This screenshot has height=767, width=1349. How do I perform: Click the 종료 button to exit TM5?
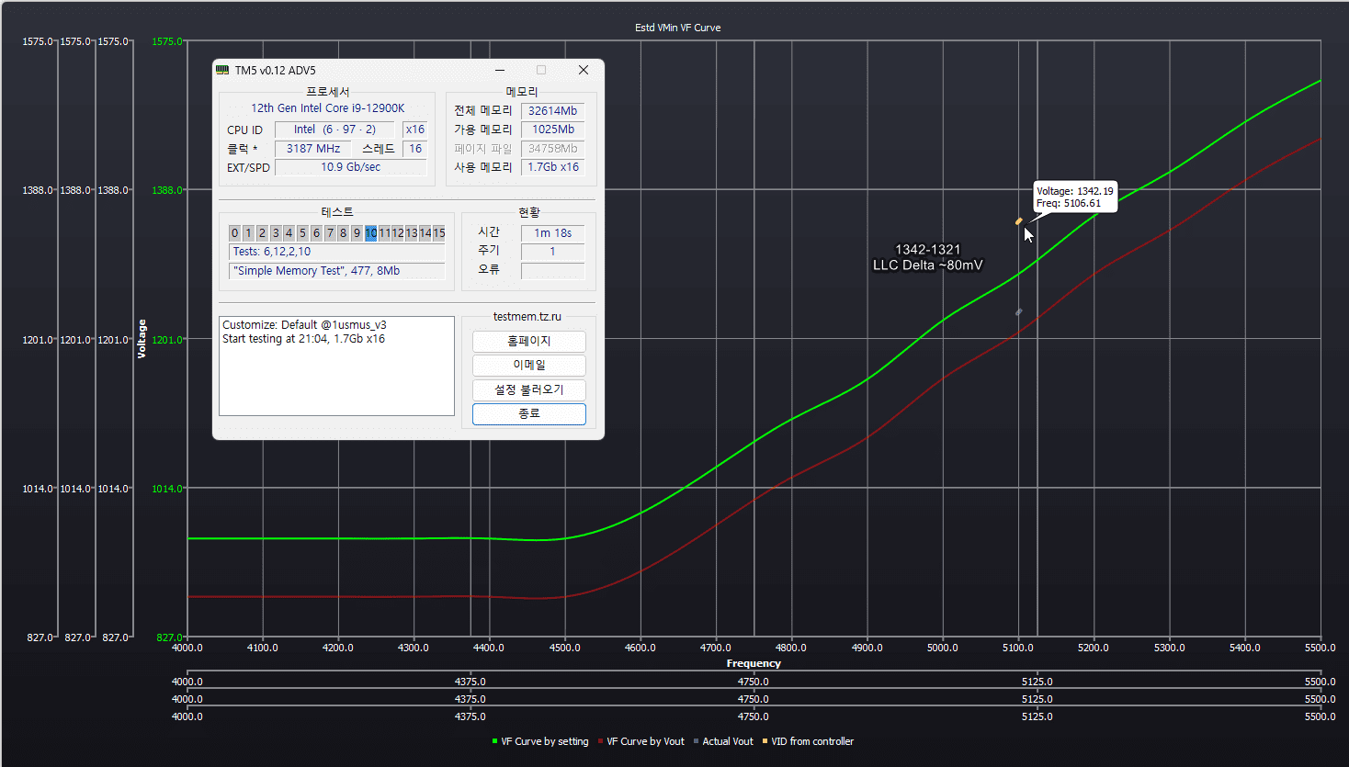click(x=529, y=414)
